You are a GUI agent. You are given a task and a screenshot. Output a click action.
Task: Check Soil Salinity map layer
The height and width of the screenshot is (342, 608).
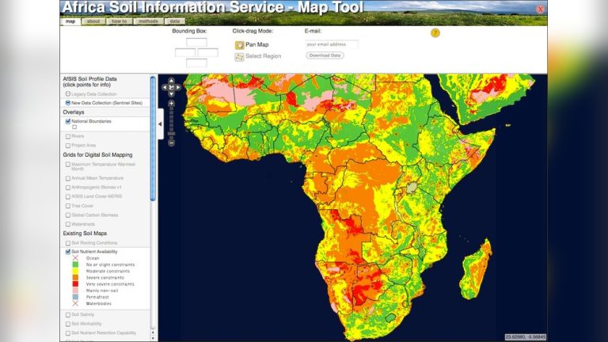(68, 315)
